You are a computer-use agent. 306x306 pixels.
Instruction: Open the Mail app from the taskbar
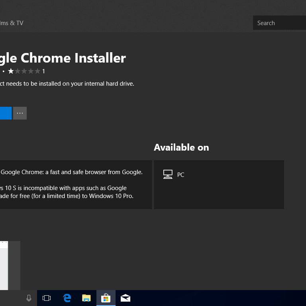pyautogui.click(x=126, y=298)
